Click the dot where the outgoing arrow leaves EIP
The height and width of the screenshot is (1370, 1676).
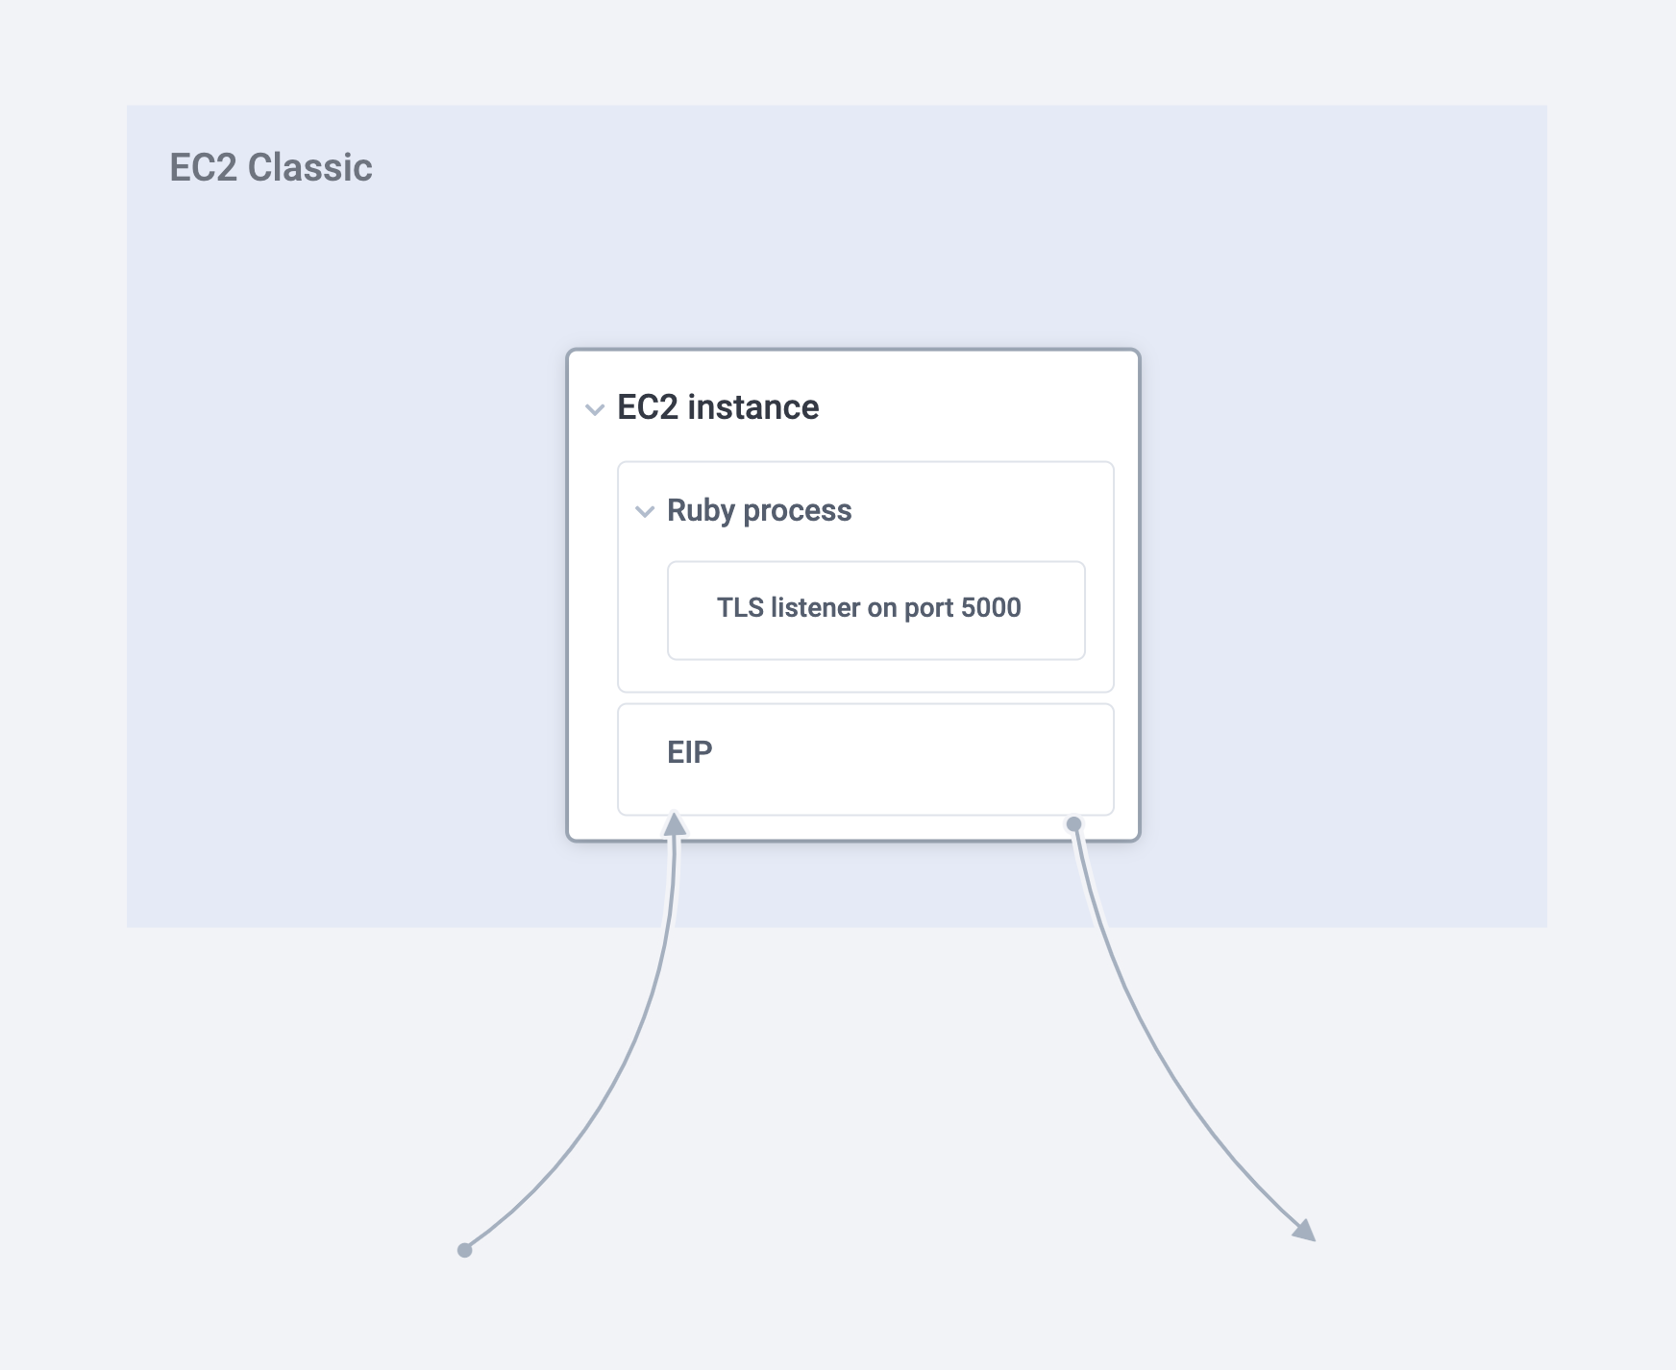(x=1074, y=824)
